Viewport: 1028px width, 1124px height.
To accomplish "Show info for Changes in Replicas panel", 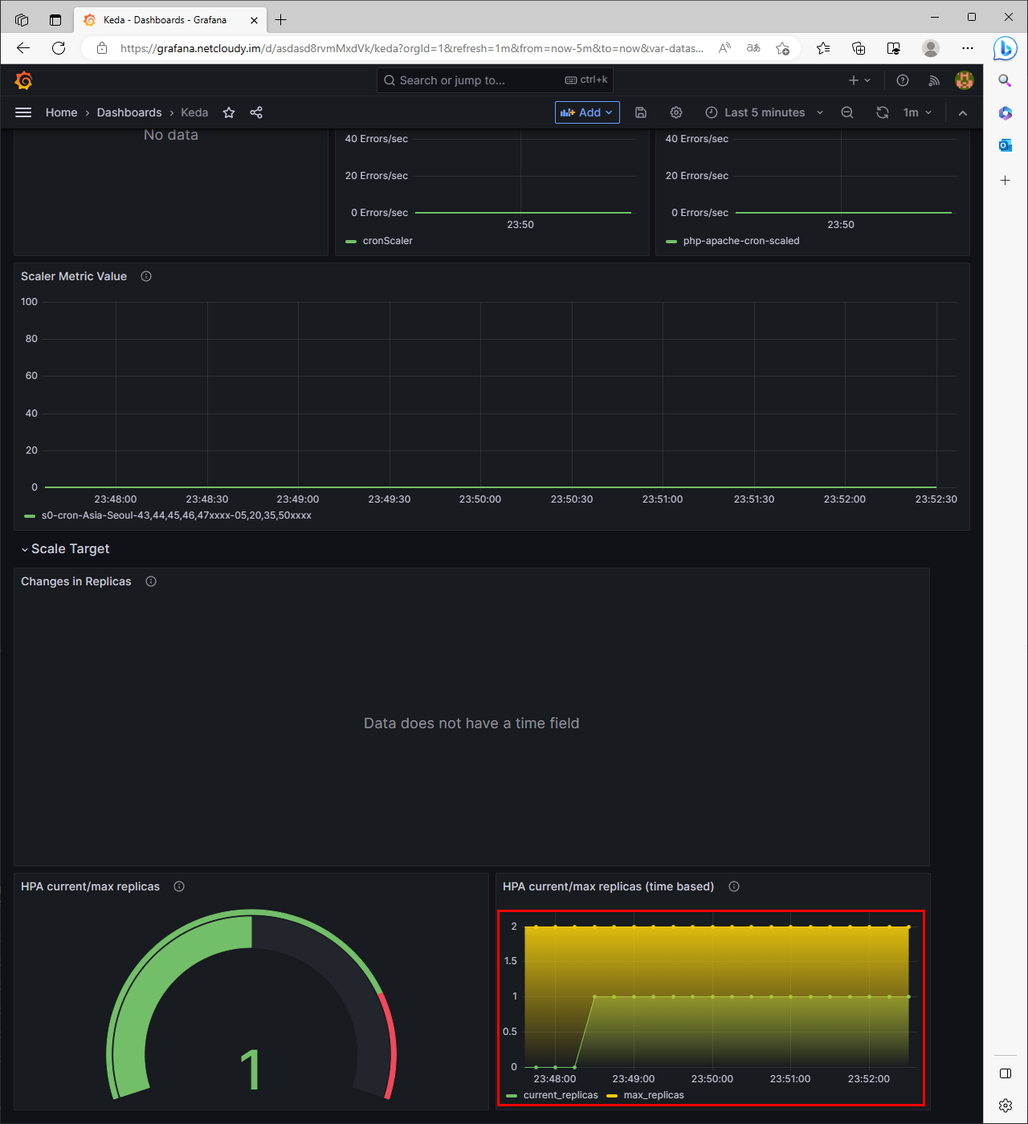I will [x=151, y=581].
